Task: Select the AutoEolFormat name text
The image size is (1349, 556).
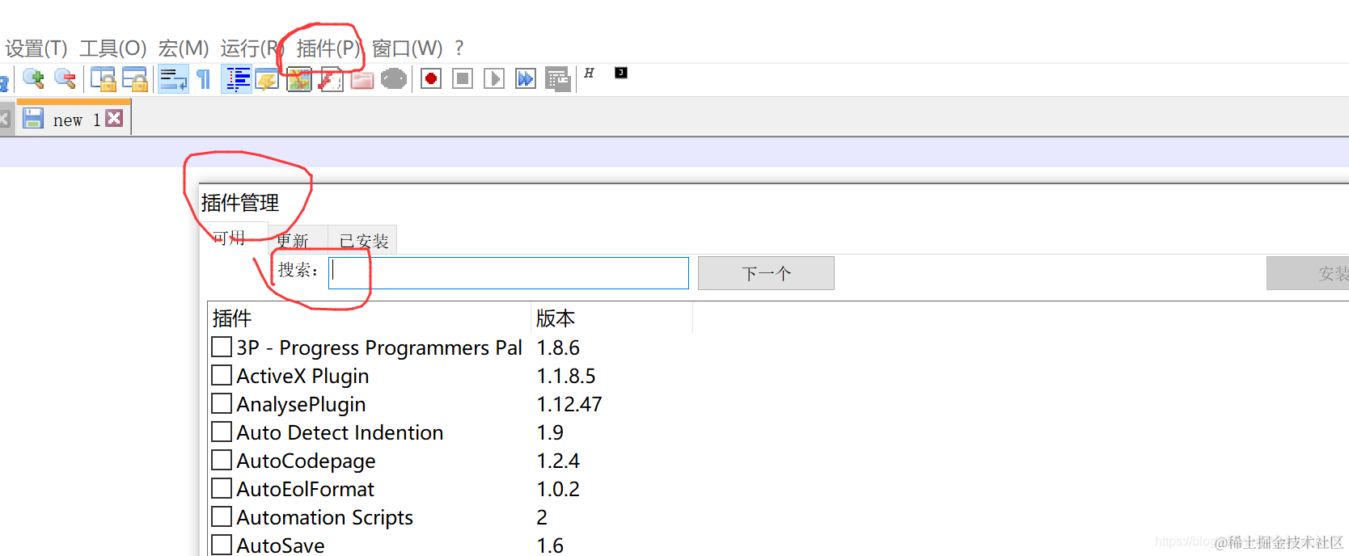Action: tap(305, 490)
